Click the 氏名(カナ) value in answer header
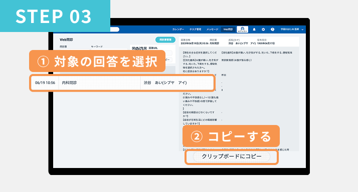The image size is (358, 192). (x=242, y=43)
